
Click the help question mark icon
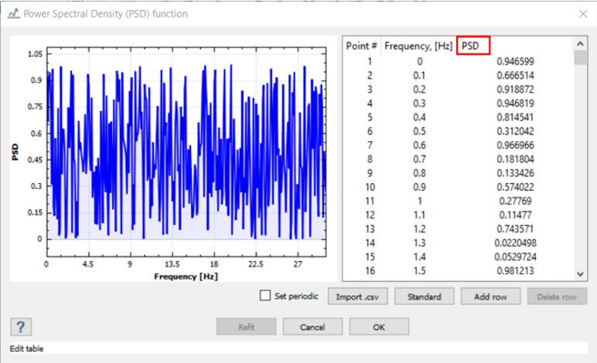pyautogui.click(x=21, y=327)
